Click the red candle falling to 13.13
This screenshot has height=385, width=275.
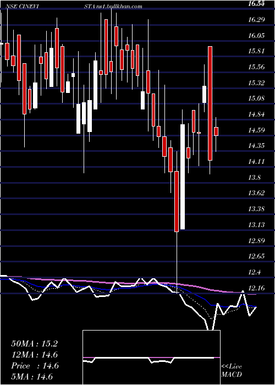tap(177, 201)
